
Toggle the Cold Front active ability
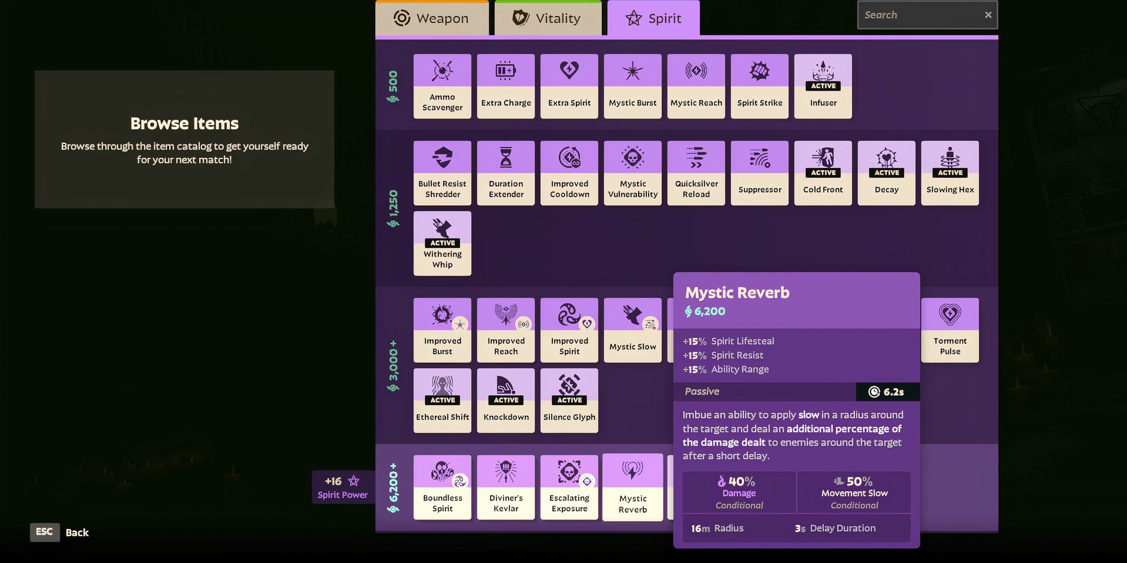[x=823, y=173]
